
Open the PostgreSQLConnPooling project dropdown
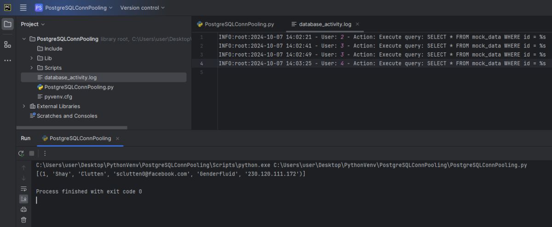pyautogui.click(x=79, y=8)
